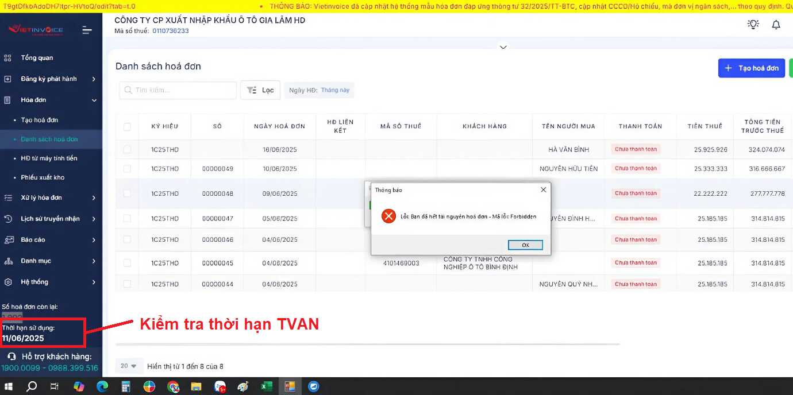Check the checkbox for invoice 00000045
793x395 pixels.
point(128,262)
